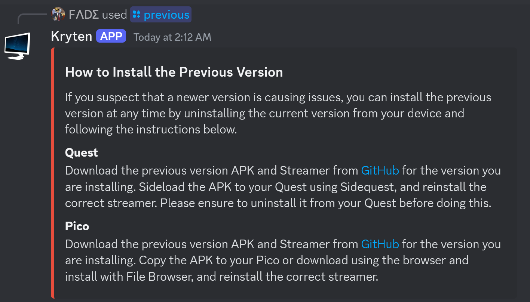
Task: Open Kryten's monitor avatar profile
Action: click(x=17, y=46)
